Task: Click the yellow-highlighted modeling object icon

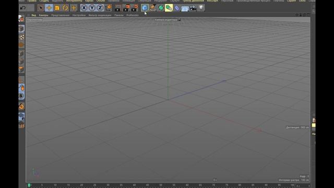Action: [169, 8]
